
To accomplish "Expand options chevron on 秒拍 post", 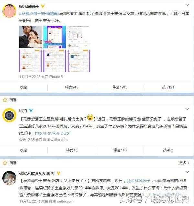I will tap(187, 109).
